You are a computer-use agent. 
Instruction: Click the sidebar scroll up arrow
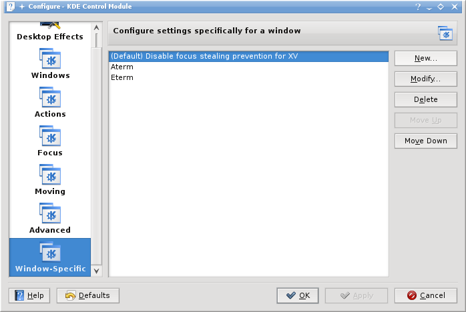point(96,27)
